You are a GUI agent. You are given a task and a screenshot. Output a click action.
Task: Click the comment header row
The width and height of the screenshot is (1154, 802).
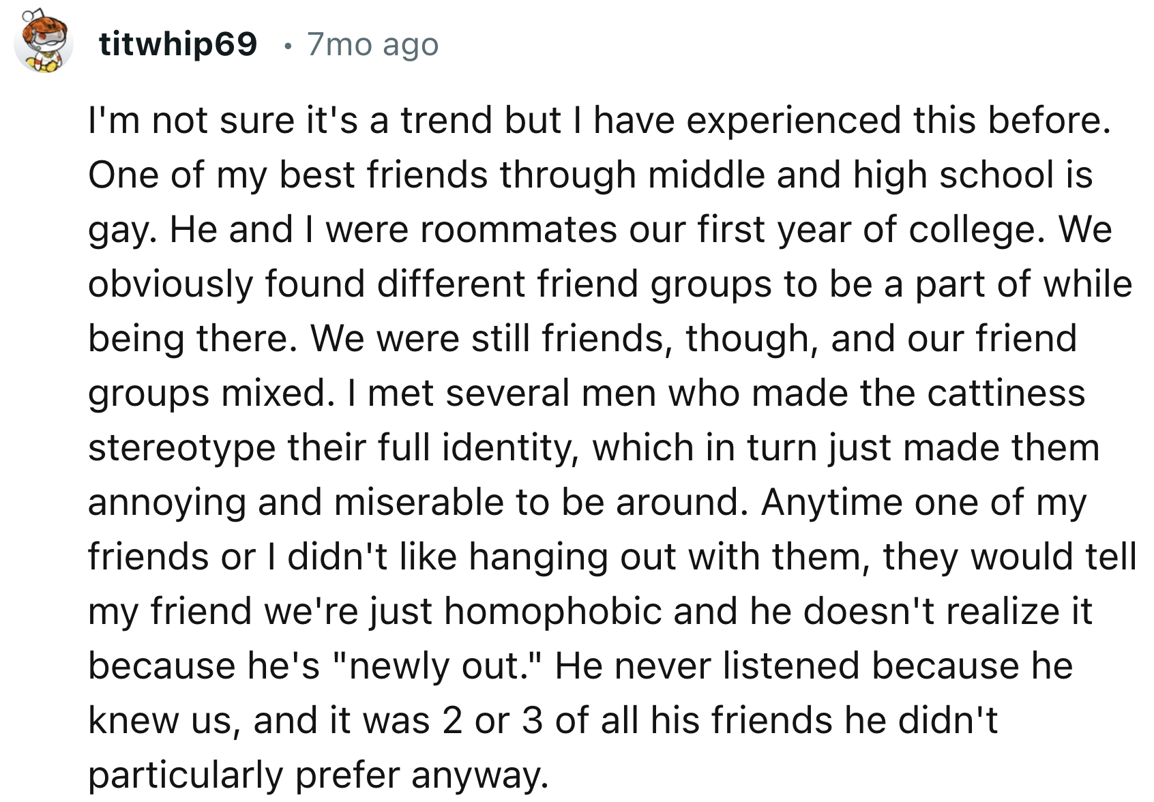[232, 44]
